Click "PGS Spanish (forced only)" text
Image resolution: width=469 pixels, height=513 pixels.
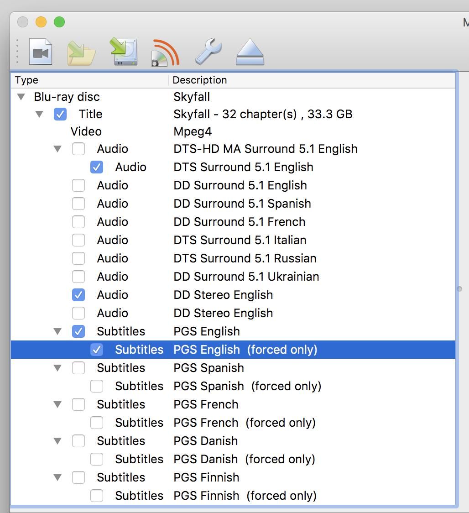click(248, 387)
